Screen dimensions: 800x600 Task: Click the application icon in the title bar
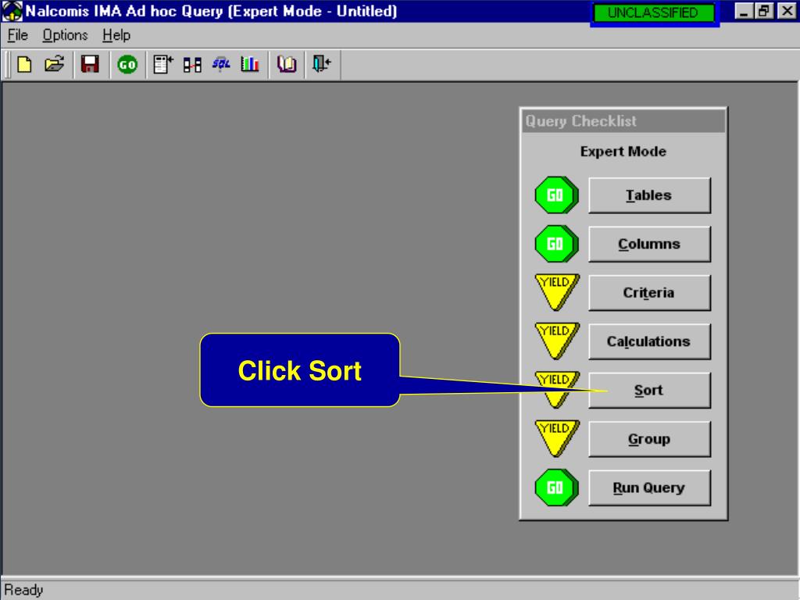(12, 11)
